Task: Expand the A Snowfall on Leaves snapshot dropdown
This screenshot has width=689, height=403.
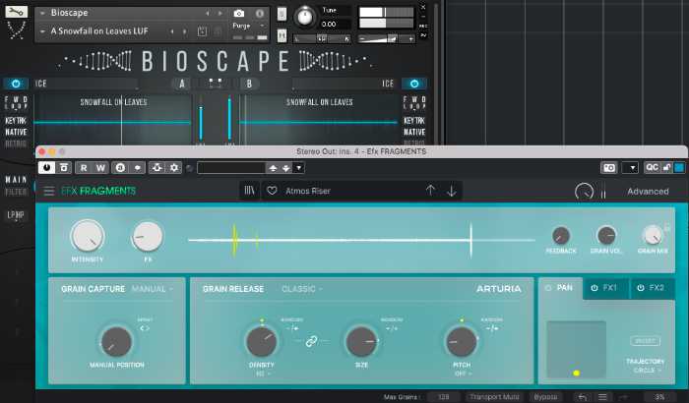Action: point(42,31)
